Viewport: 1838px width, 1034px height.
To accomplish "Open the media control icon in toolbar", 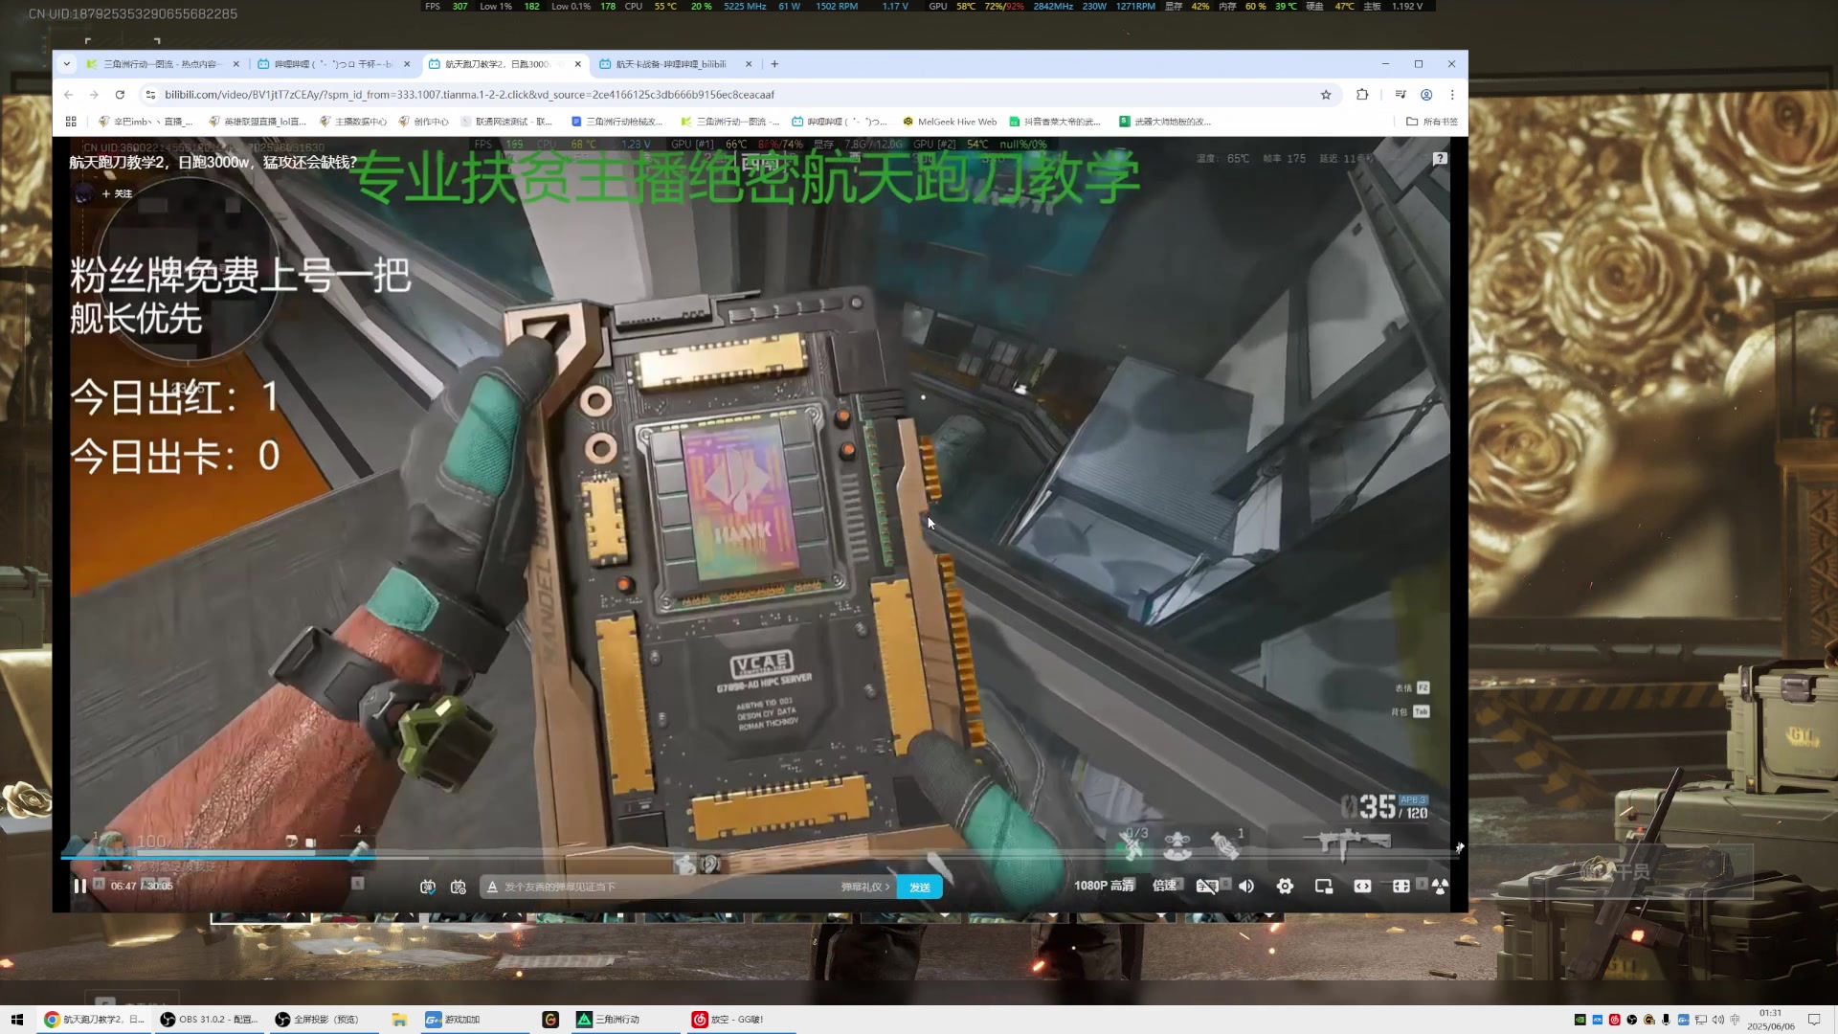I will tap(1401, 95).
